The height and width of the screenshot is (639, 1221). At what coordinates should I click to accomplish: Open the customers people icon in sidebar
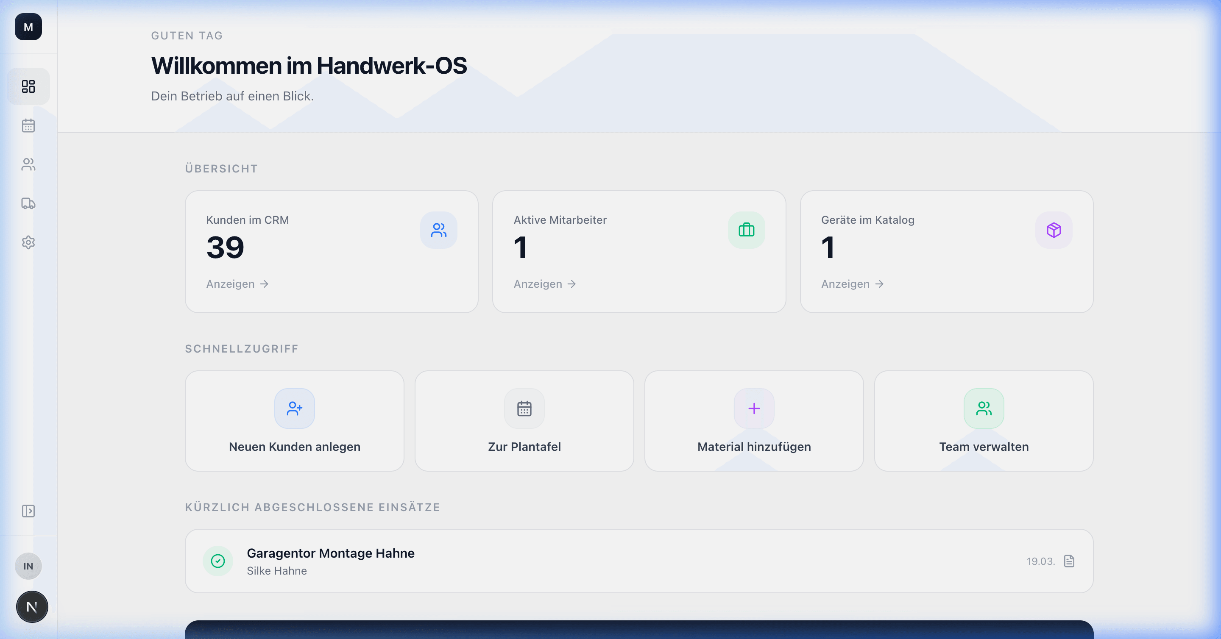(28, 164)
